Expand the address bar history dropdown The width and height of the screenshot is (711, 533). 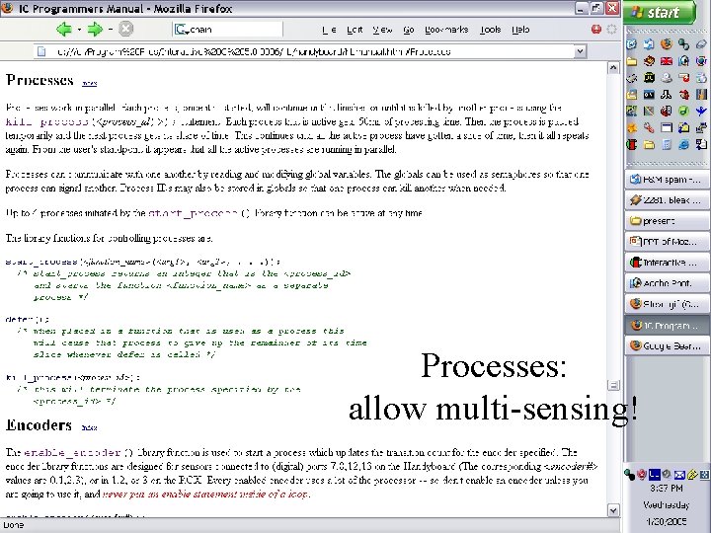tap(581, 51)
